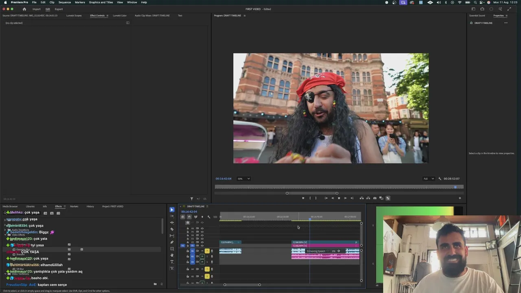This screenshot has height=293, width=521.
Task: Toggle the V1 source patching button
Action: pos(182,246)
